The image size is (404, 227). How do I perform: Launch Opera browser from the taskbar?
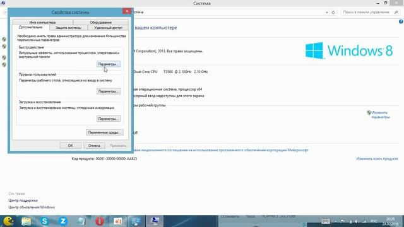tap(100, 221)
